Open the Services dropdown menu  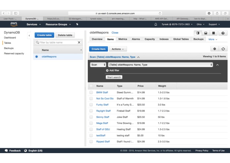tap(34, 24)
